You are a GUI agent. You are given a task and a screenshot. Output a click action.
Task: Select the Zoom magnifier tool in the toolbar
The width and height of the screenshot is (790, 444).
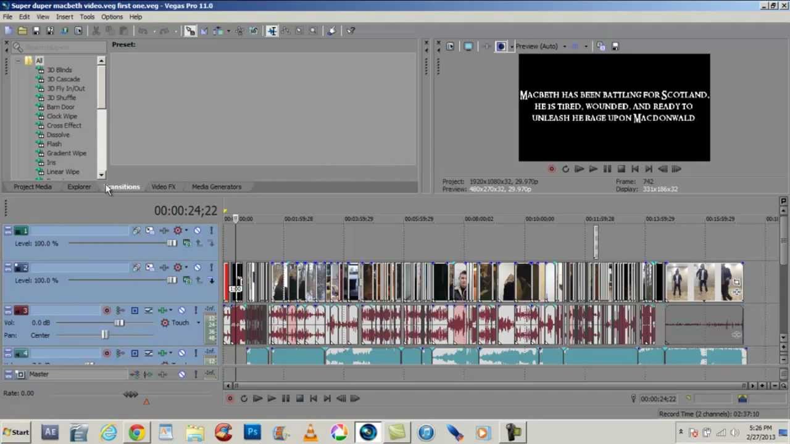(x=313, y=31)
